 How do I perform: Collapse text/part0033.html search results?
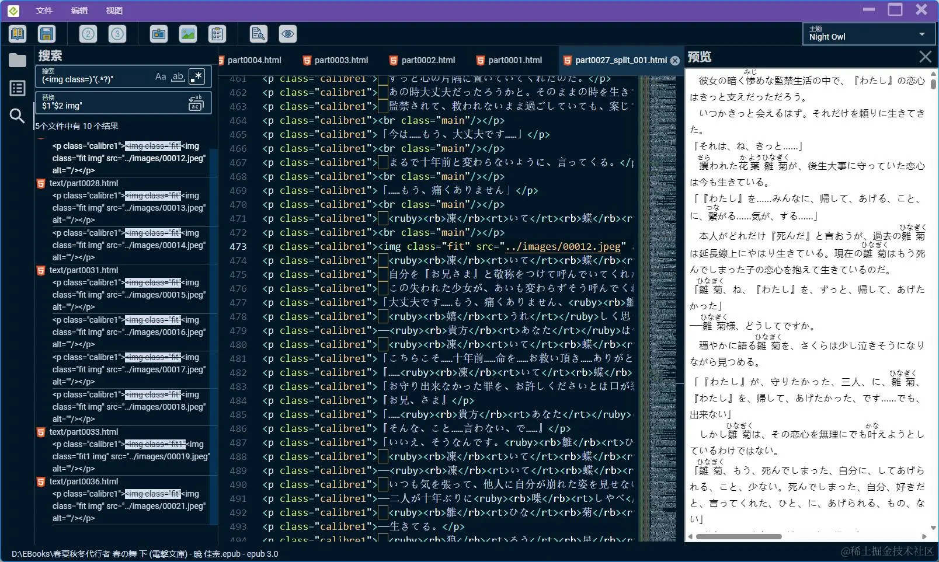84,432
